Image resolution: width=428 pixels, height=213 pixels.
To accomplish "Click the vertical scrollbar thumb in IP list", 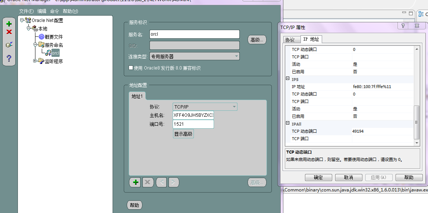I will point(416,122).
